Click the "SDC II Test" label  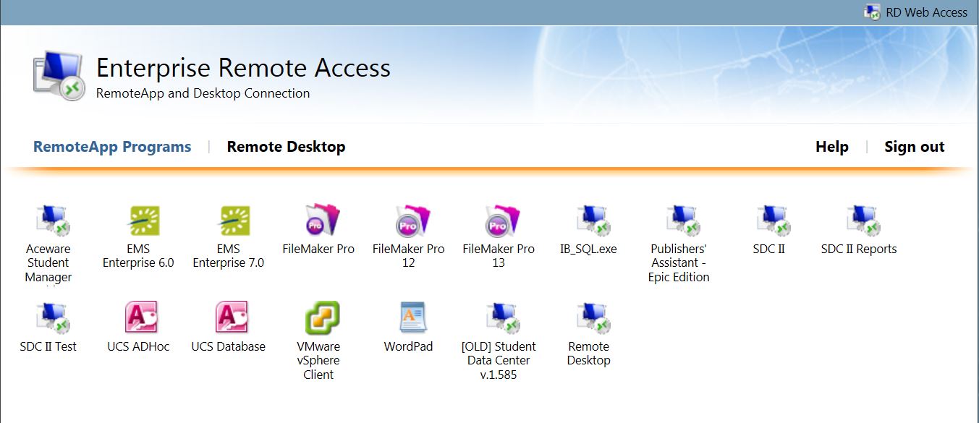tap(48, 346)
